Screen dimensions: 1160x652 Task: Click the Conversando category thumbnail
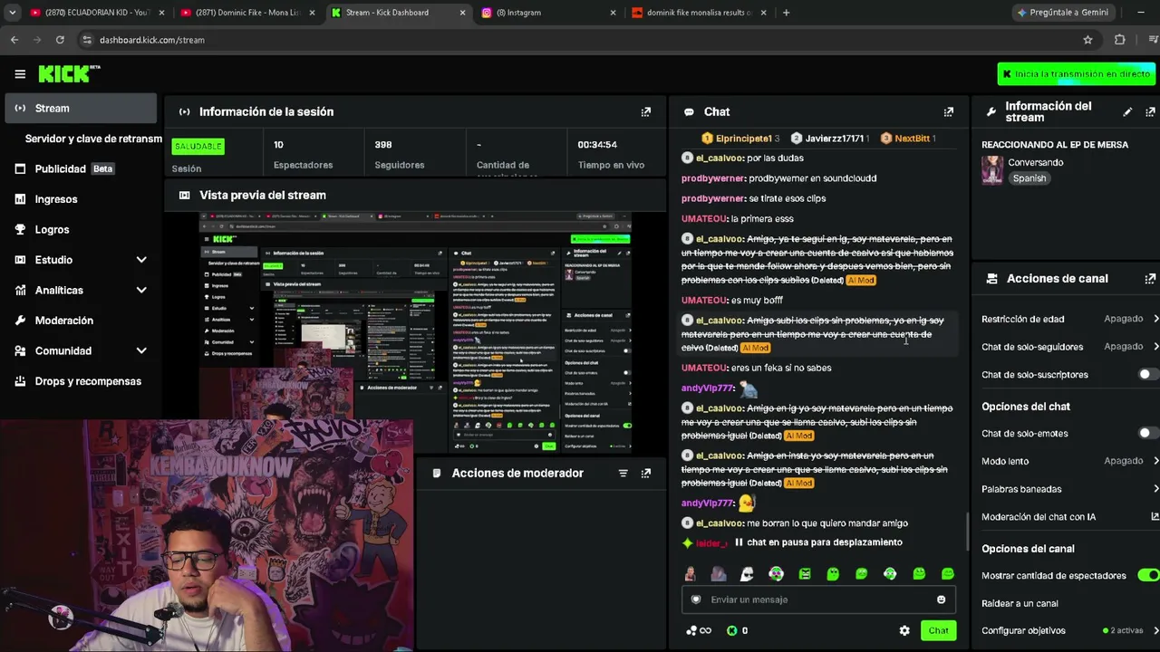pyautogui.click(x=992, y=170)
